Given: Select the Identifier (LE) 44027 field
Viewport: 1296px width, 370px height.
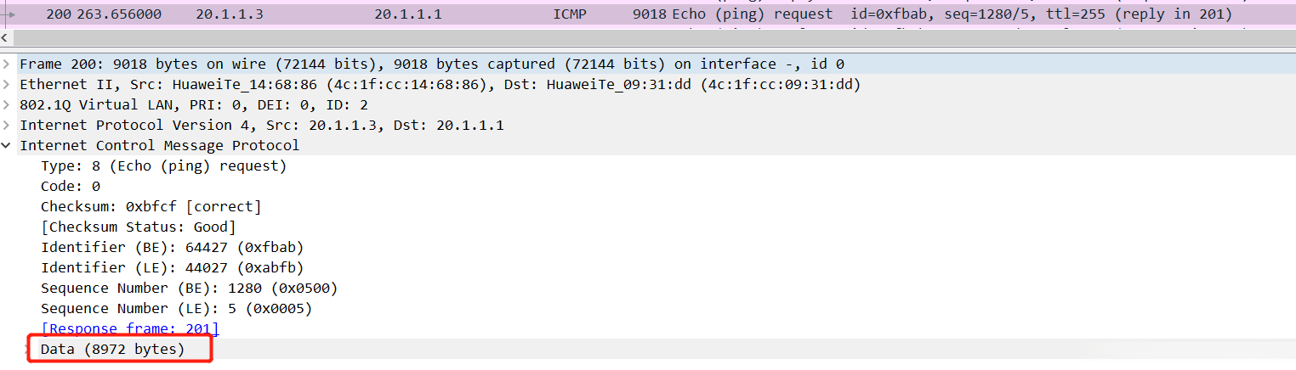Looking at the screenshot, I should tap(172, 268).
